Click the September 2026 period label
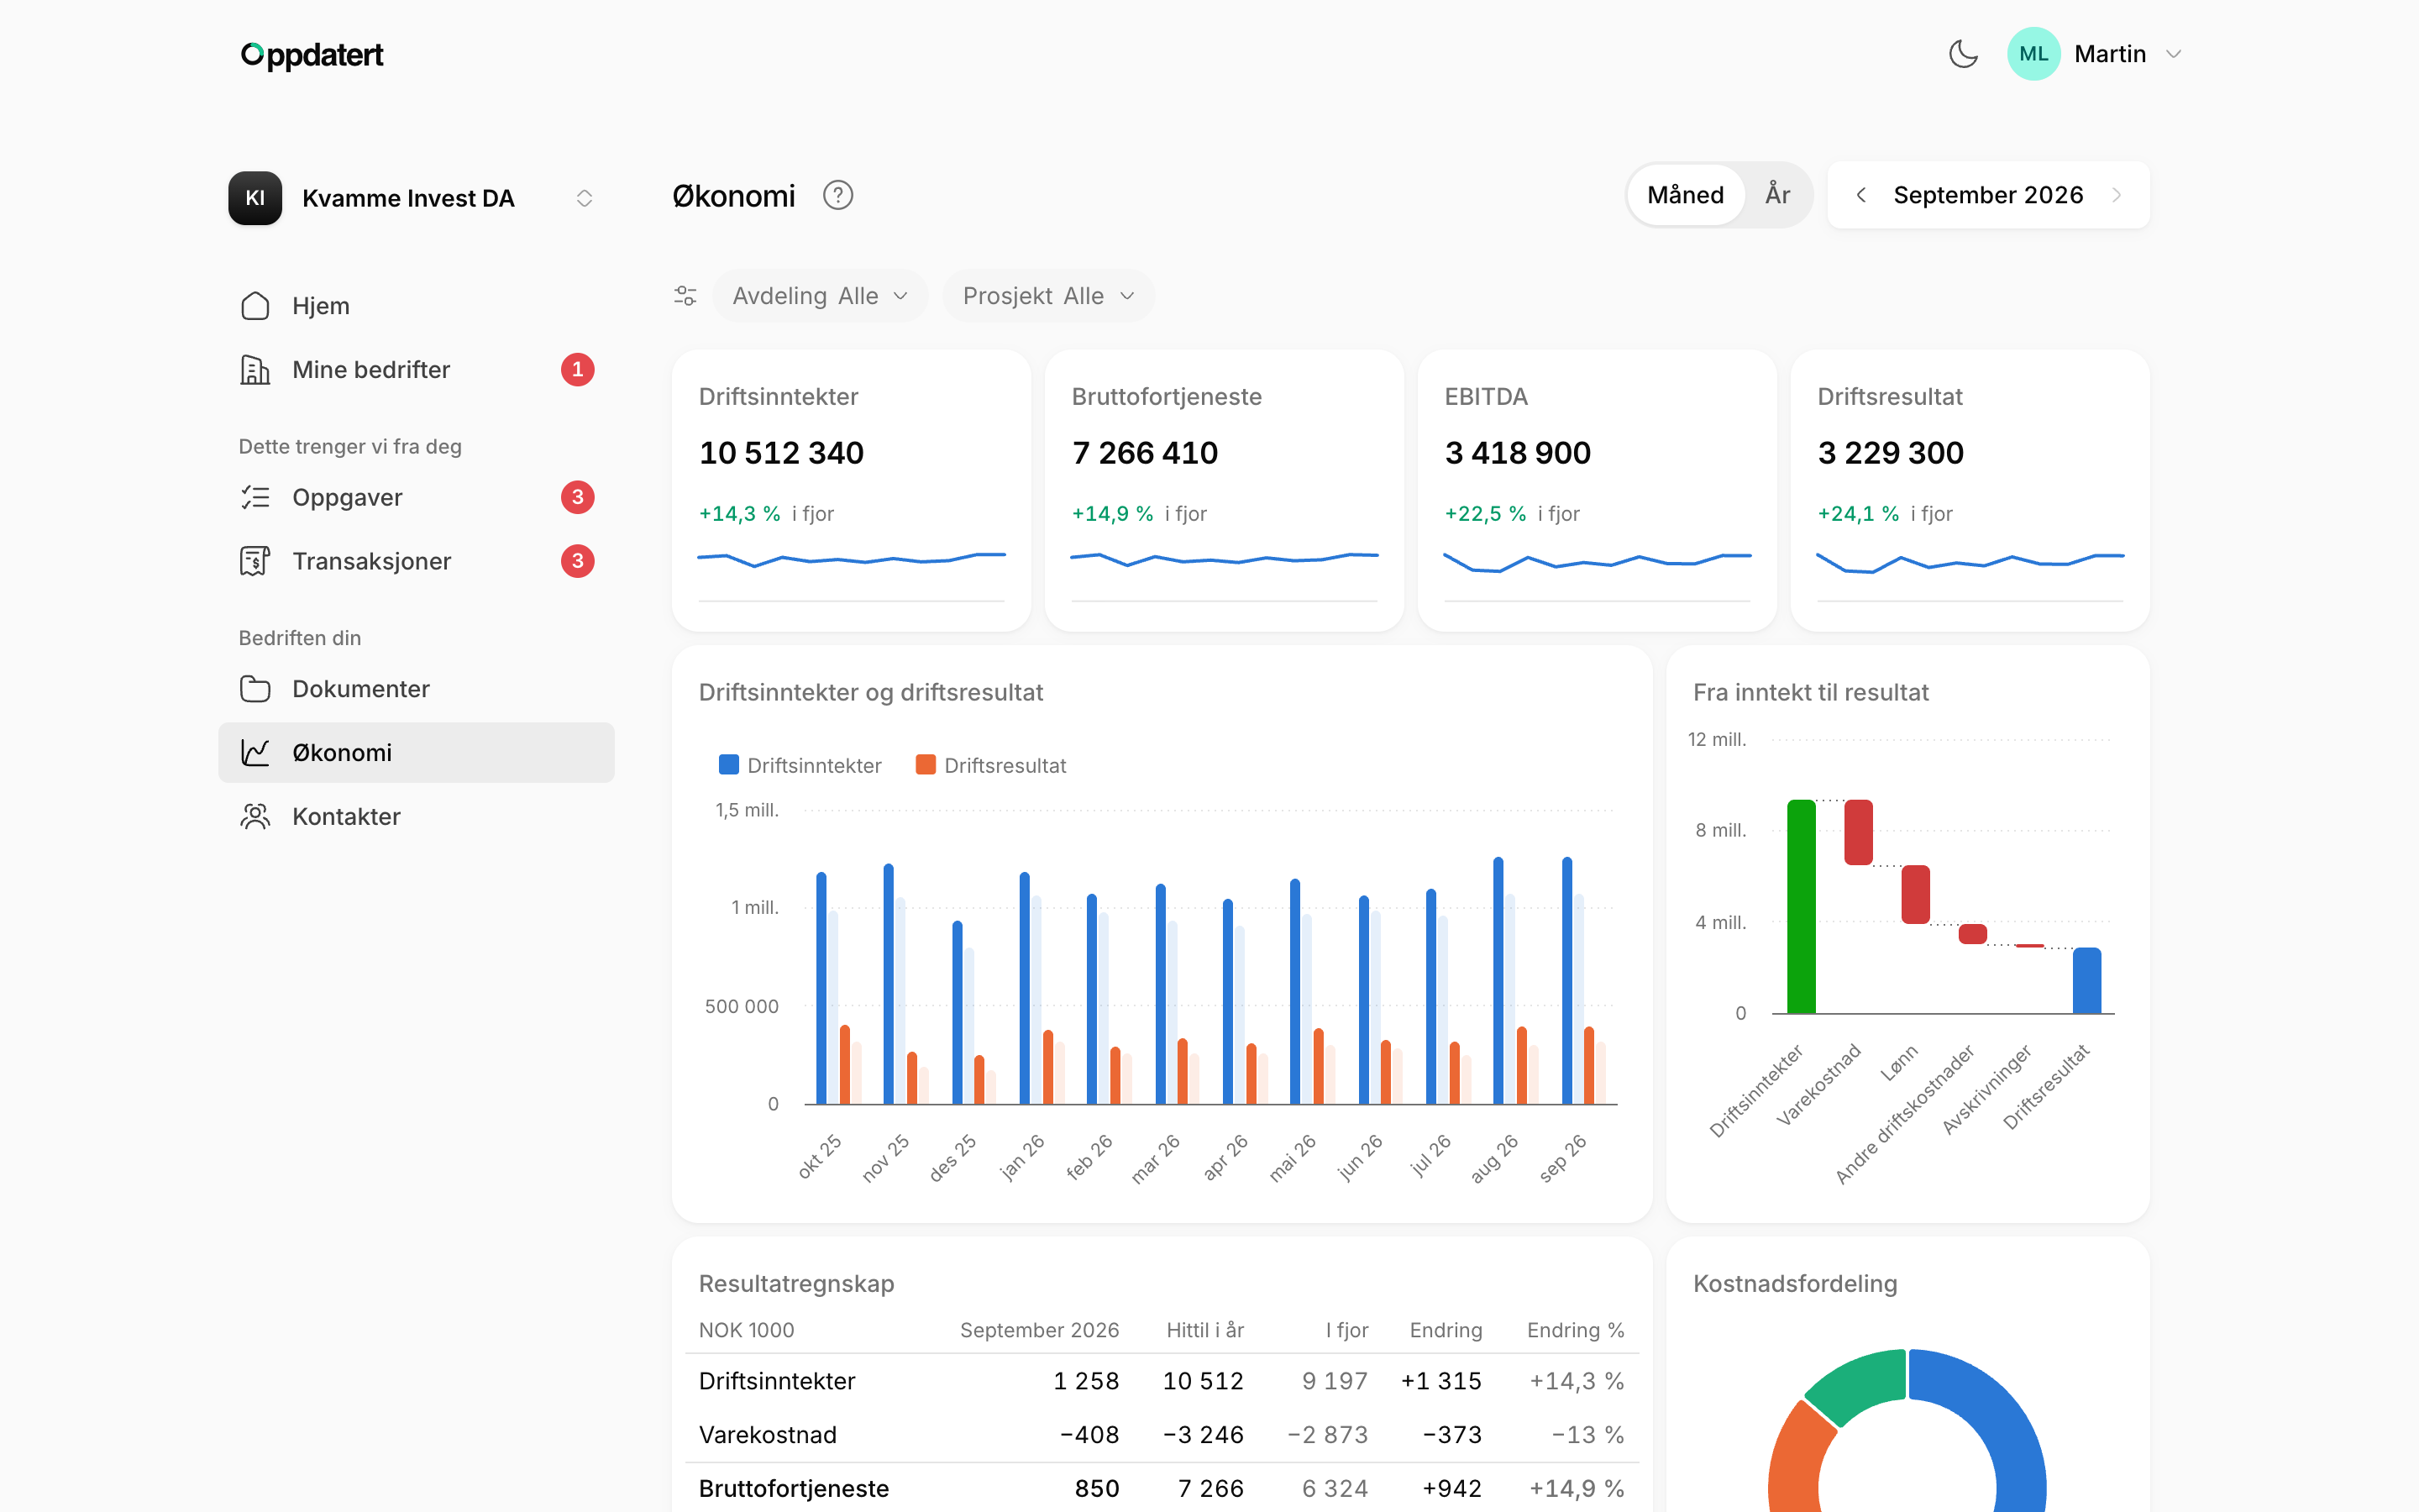The width and height of the screenshot is (2419, 1512). [1988, 195]
